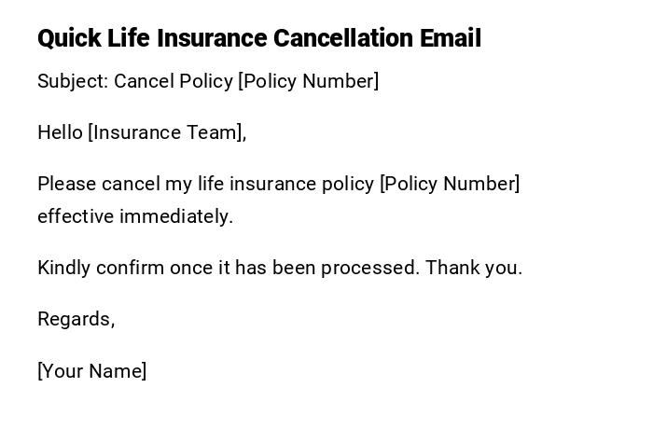653x429 pixels.
Task: Click the title "Quick Life Insurance Cancellation Email"
Action: (259, 38)
